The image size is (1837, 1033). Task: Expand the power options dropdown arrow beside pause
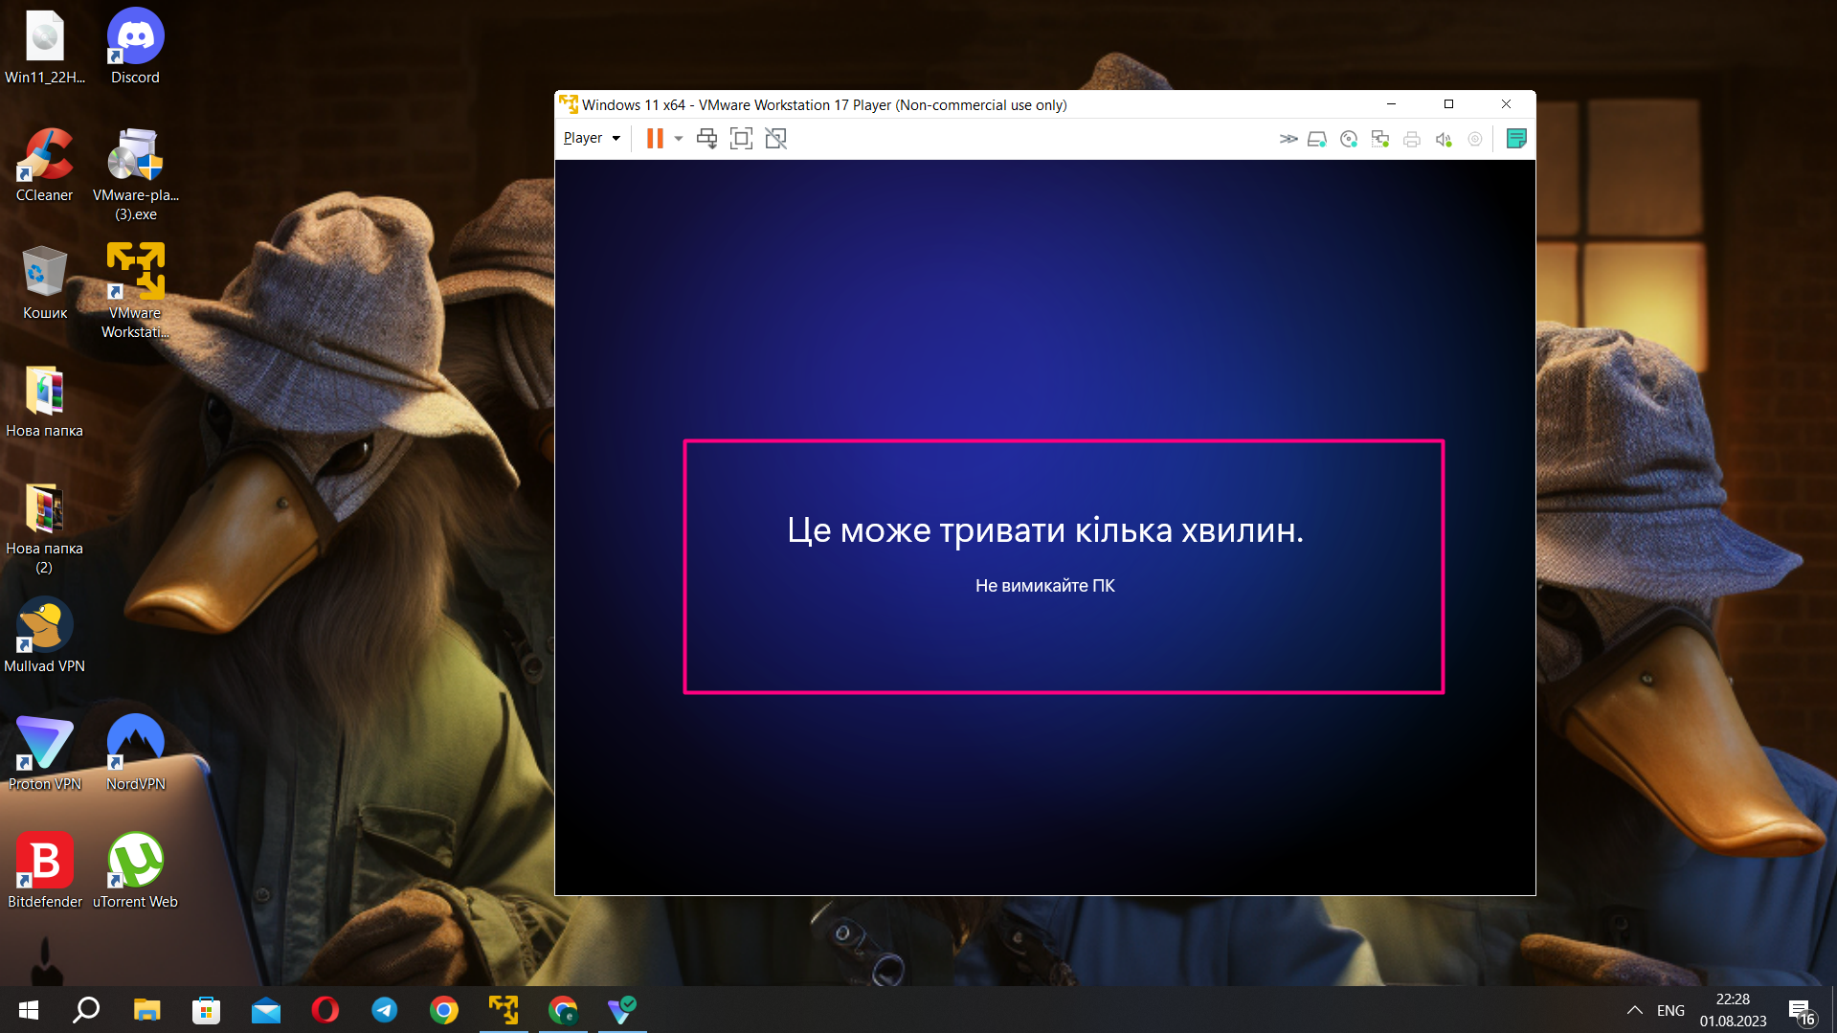point(679,138)
